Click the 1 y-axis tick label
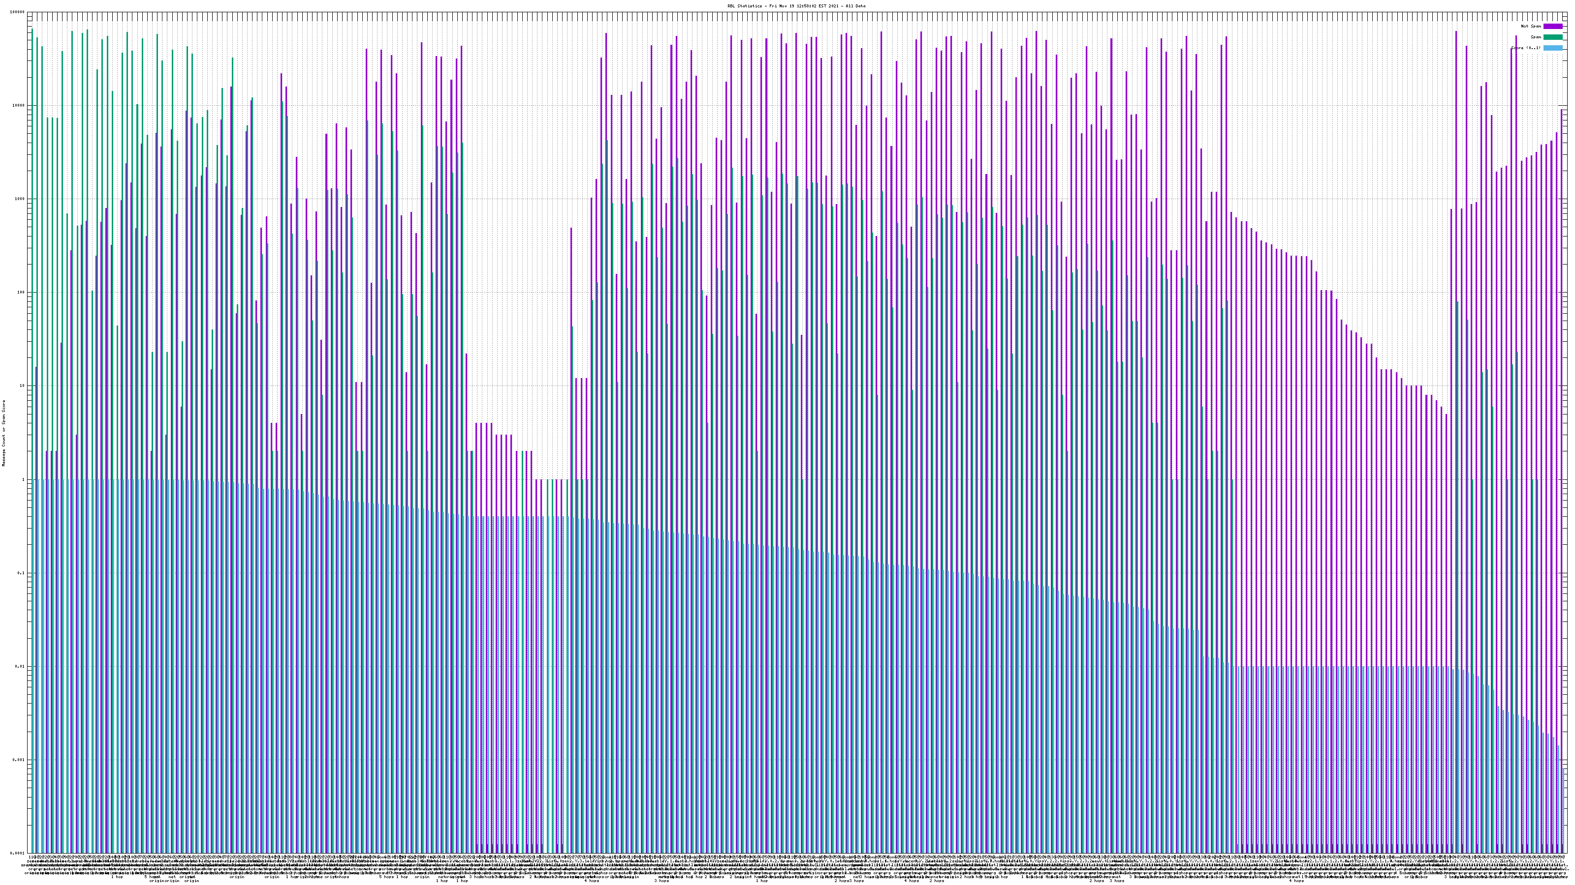 (x=23, y=479)
